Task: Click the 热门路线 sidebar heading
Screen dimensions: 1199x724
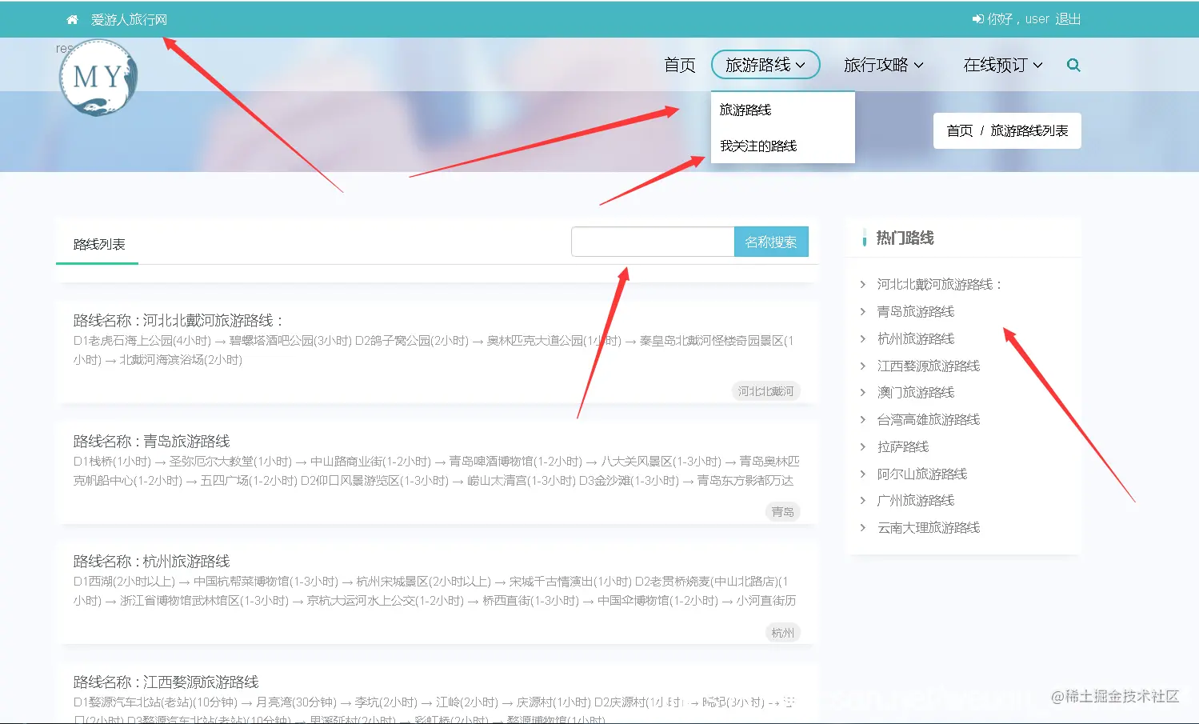Action: [x=905, y=238]
